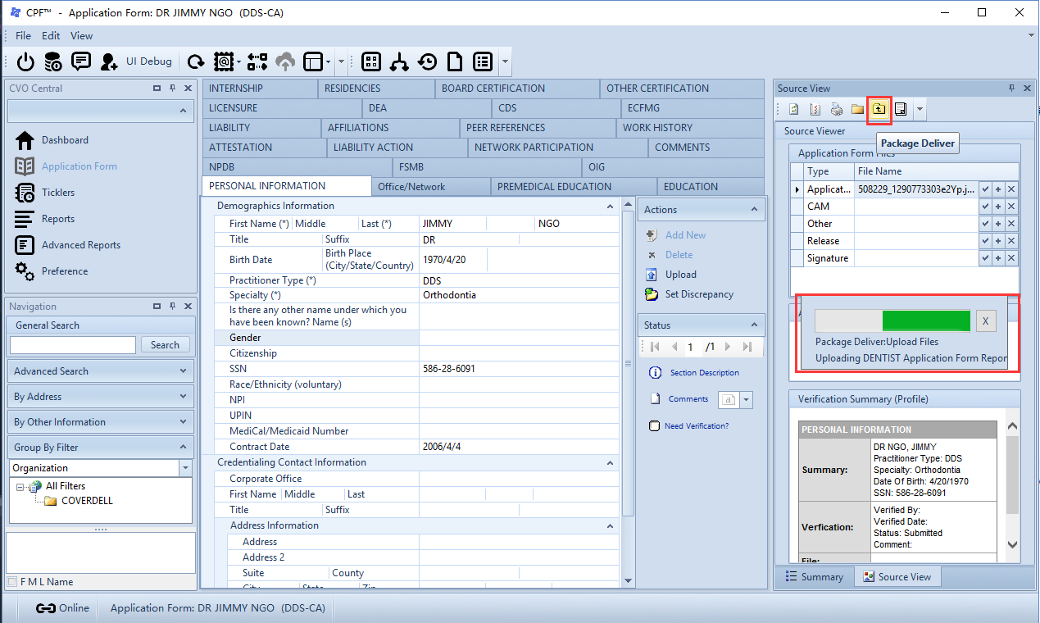Click the Package Deliver icon
The image size is (1040, 623).
(x=879, y=109)
